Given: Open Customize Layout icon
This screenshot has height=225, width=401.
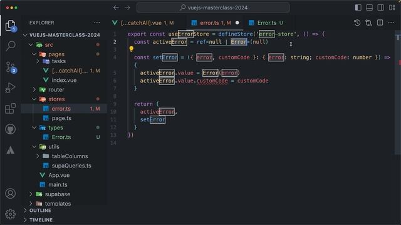Looking at the screenshot, I should 392,7.
